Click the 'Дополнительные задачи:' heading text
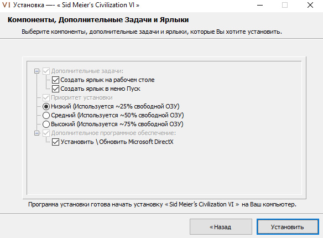The image size is (323, 238). [x=87, y=71]
